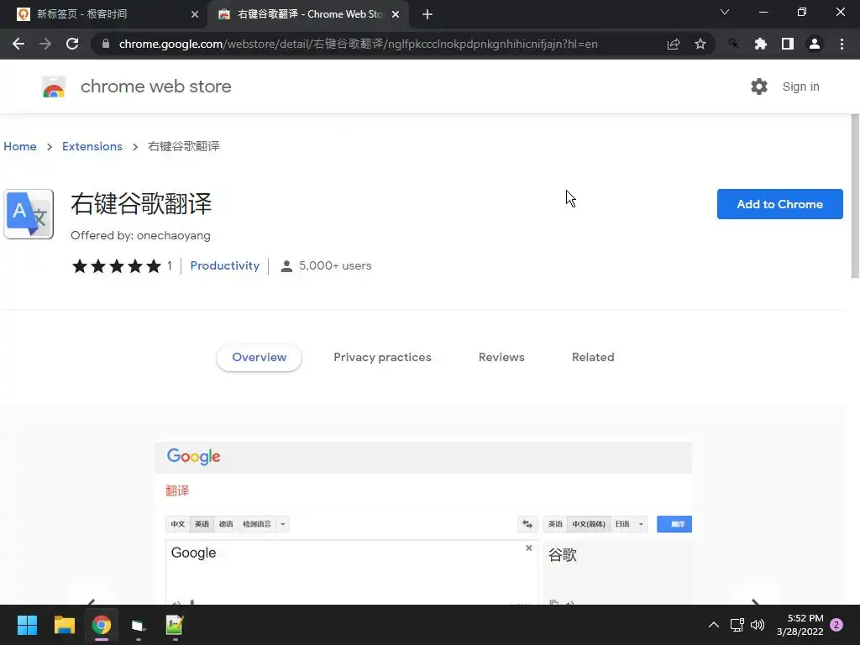Click the browser forward arrow
This screenshot has height=645, width=860.
(45, 44)
